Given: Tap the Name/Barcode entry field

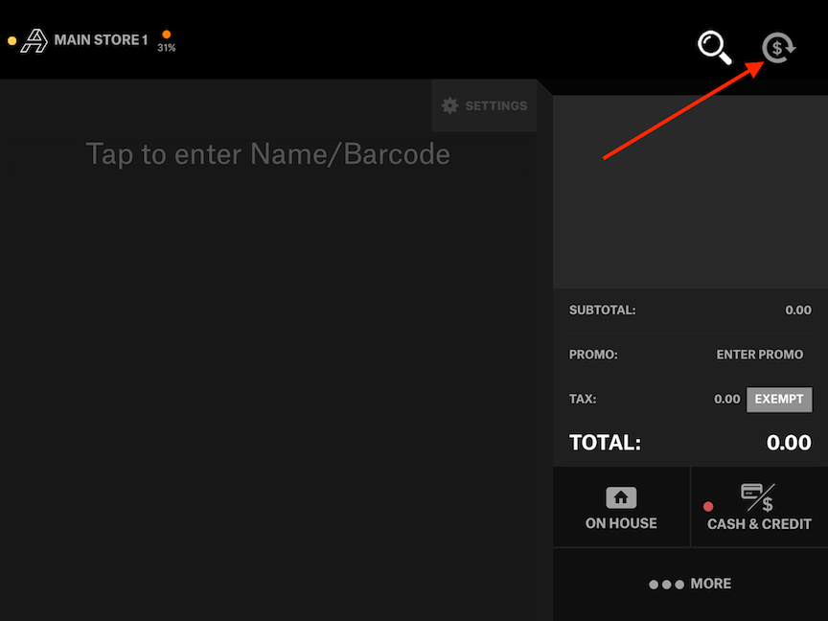Looking at the screenshot, I should click(x=267, y=154).
